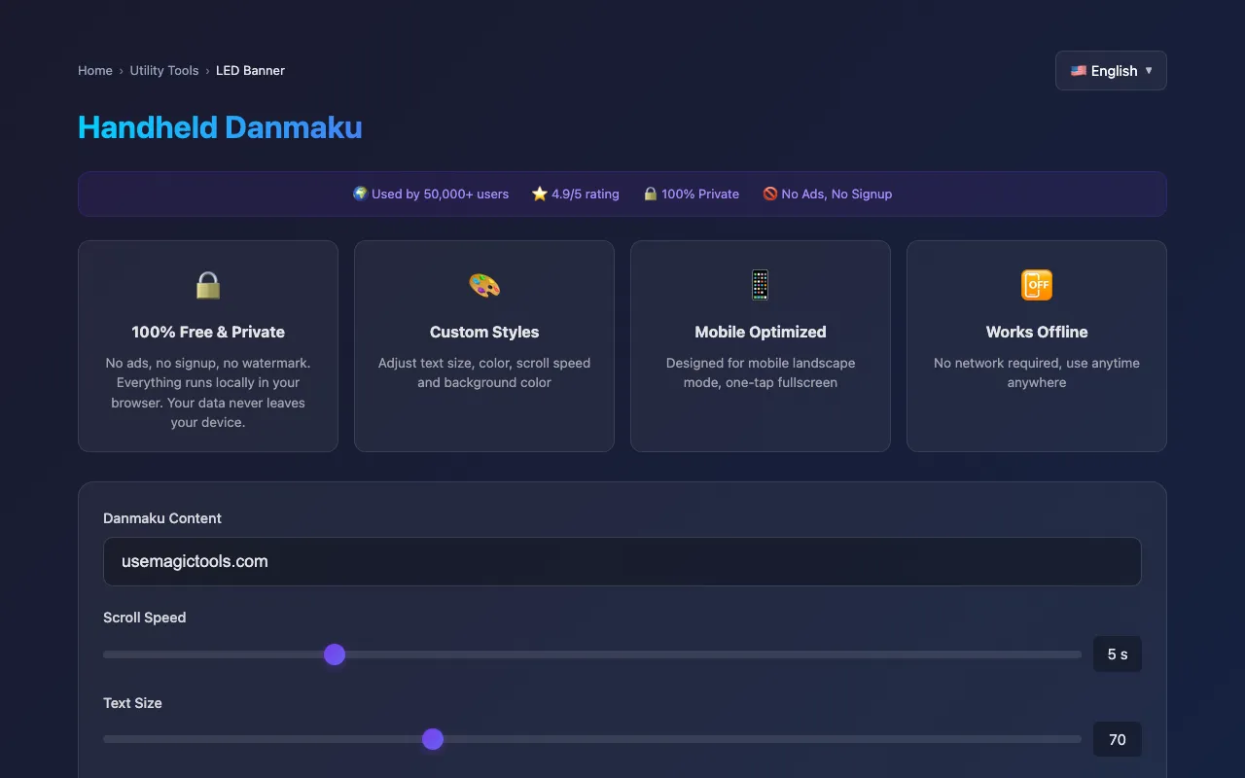Click the US flag icon
1245x778 pixels.
(1079, 70)
